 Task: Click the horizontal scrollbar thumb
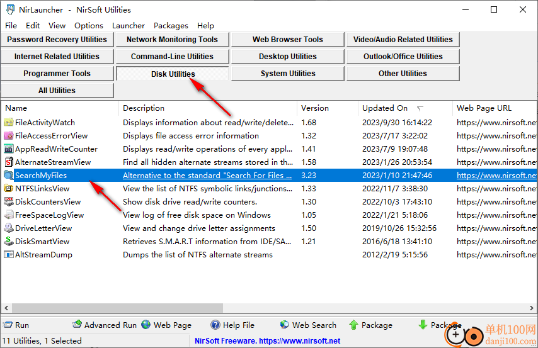(x=117, y=308)
